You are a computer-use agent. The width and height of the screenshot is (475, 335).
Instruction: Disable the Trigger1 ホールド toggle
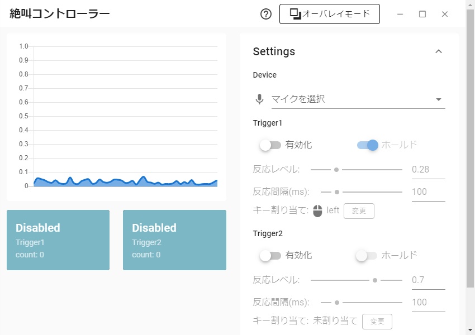click(x=368, y=145)
